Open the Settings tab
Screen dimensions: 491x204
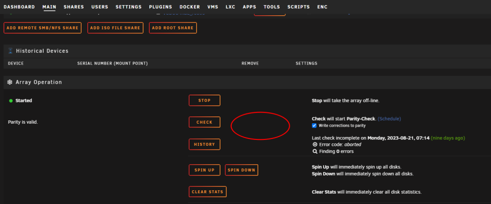pyautogui.click(x=128, y=7)
